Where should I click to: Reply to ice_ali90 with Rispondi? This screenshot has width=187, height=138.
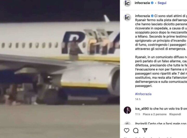[175, 114]
